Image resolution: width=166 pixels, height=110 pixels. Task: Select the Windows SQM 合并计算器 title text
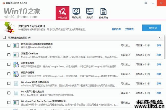[35, 82]
